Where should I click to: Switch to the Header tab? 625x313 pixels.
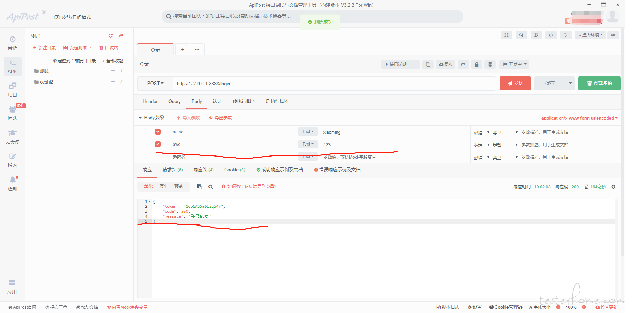click(150, 102)
